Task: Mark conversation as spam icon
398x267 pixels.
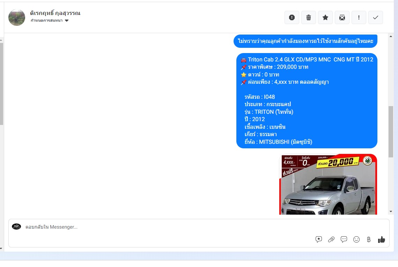Action: point(292,17)
